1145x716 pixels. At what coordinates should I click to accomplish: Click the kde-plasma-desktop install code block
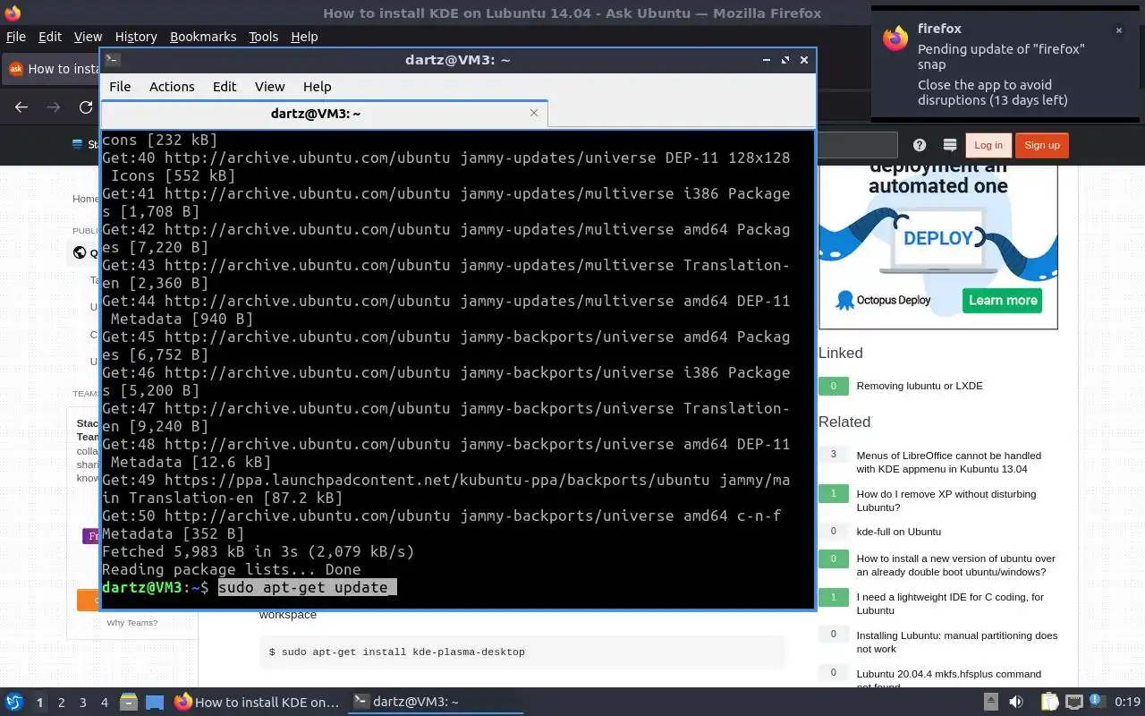tap(522, 652)
